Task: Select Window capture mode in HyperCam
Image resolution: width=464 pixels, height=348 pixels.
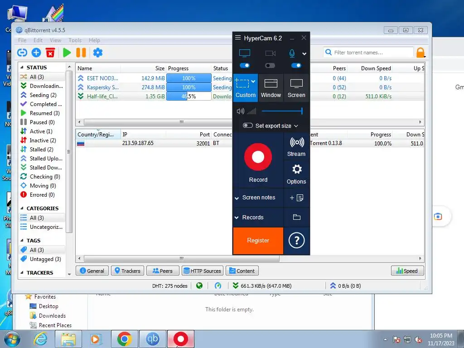Action: tap(271, 88)
